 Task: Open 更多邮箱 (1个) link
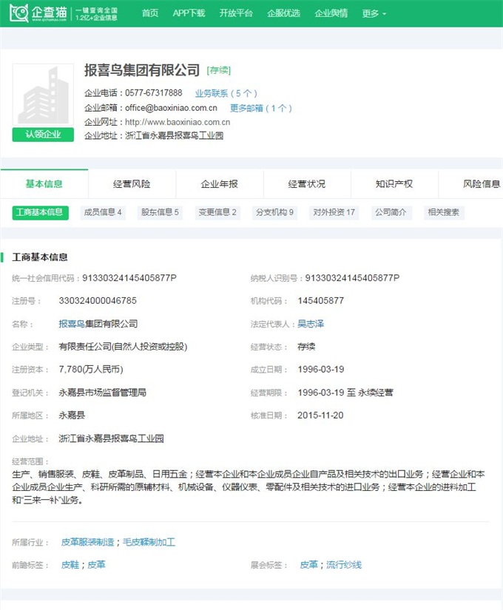(260, 108)
